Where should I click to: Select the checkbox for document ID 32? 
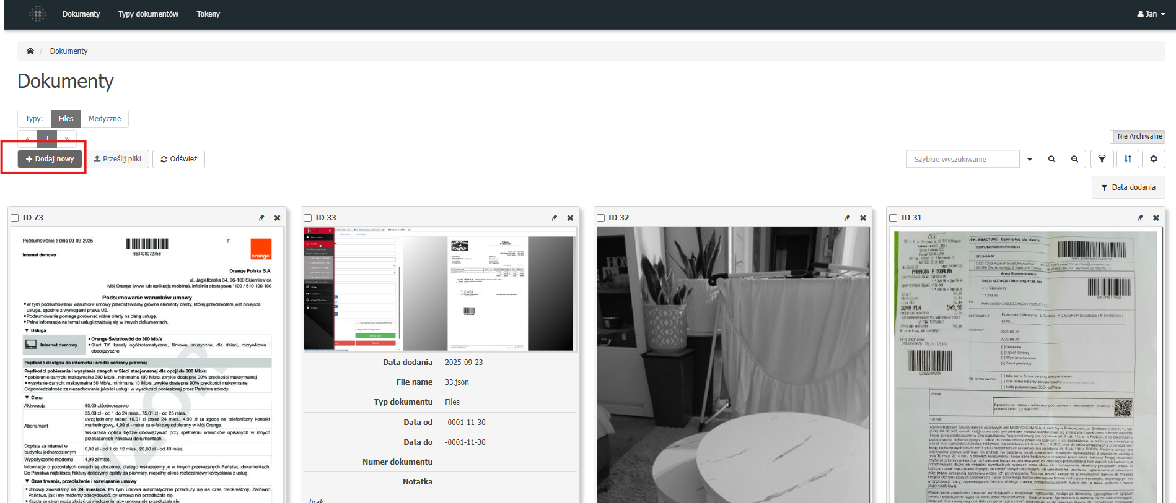point(600,218)
